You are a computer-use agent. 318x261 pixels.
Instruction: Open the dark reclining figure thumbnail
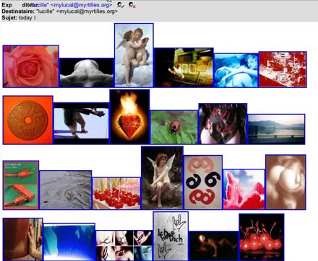pyautogui.click(x=214, y=246)
